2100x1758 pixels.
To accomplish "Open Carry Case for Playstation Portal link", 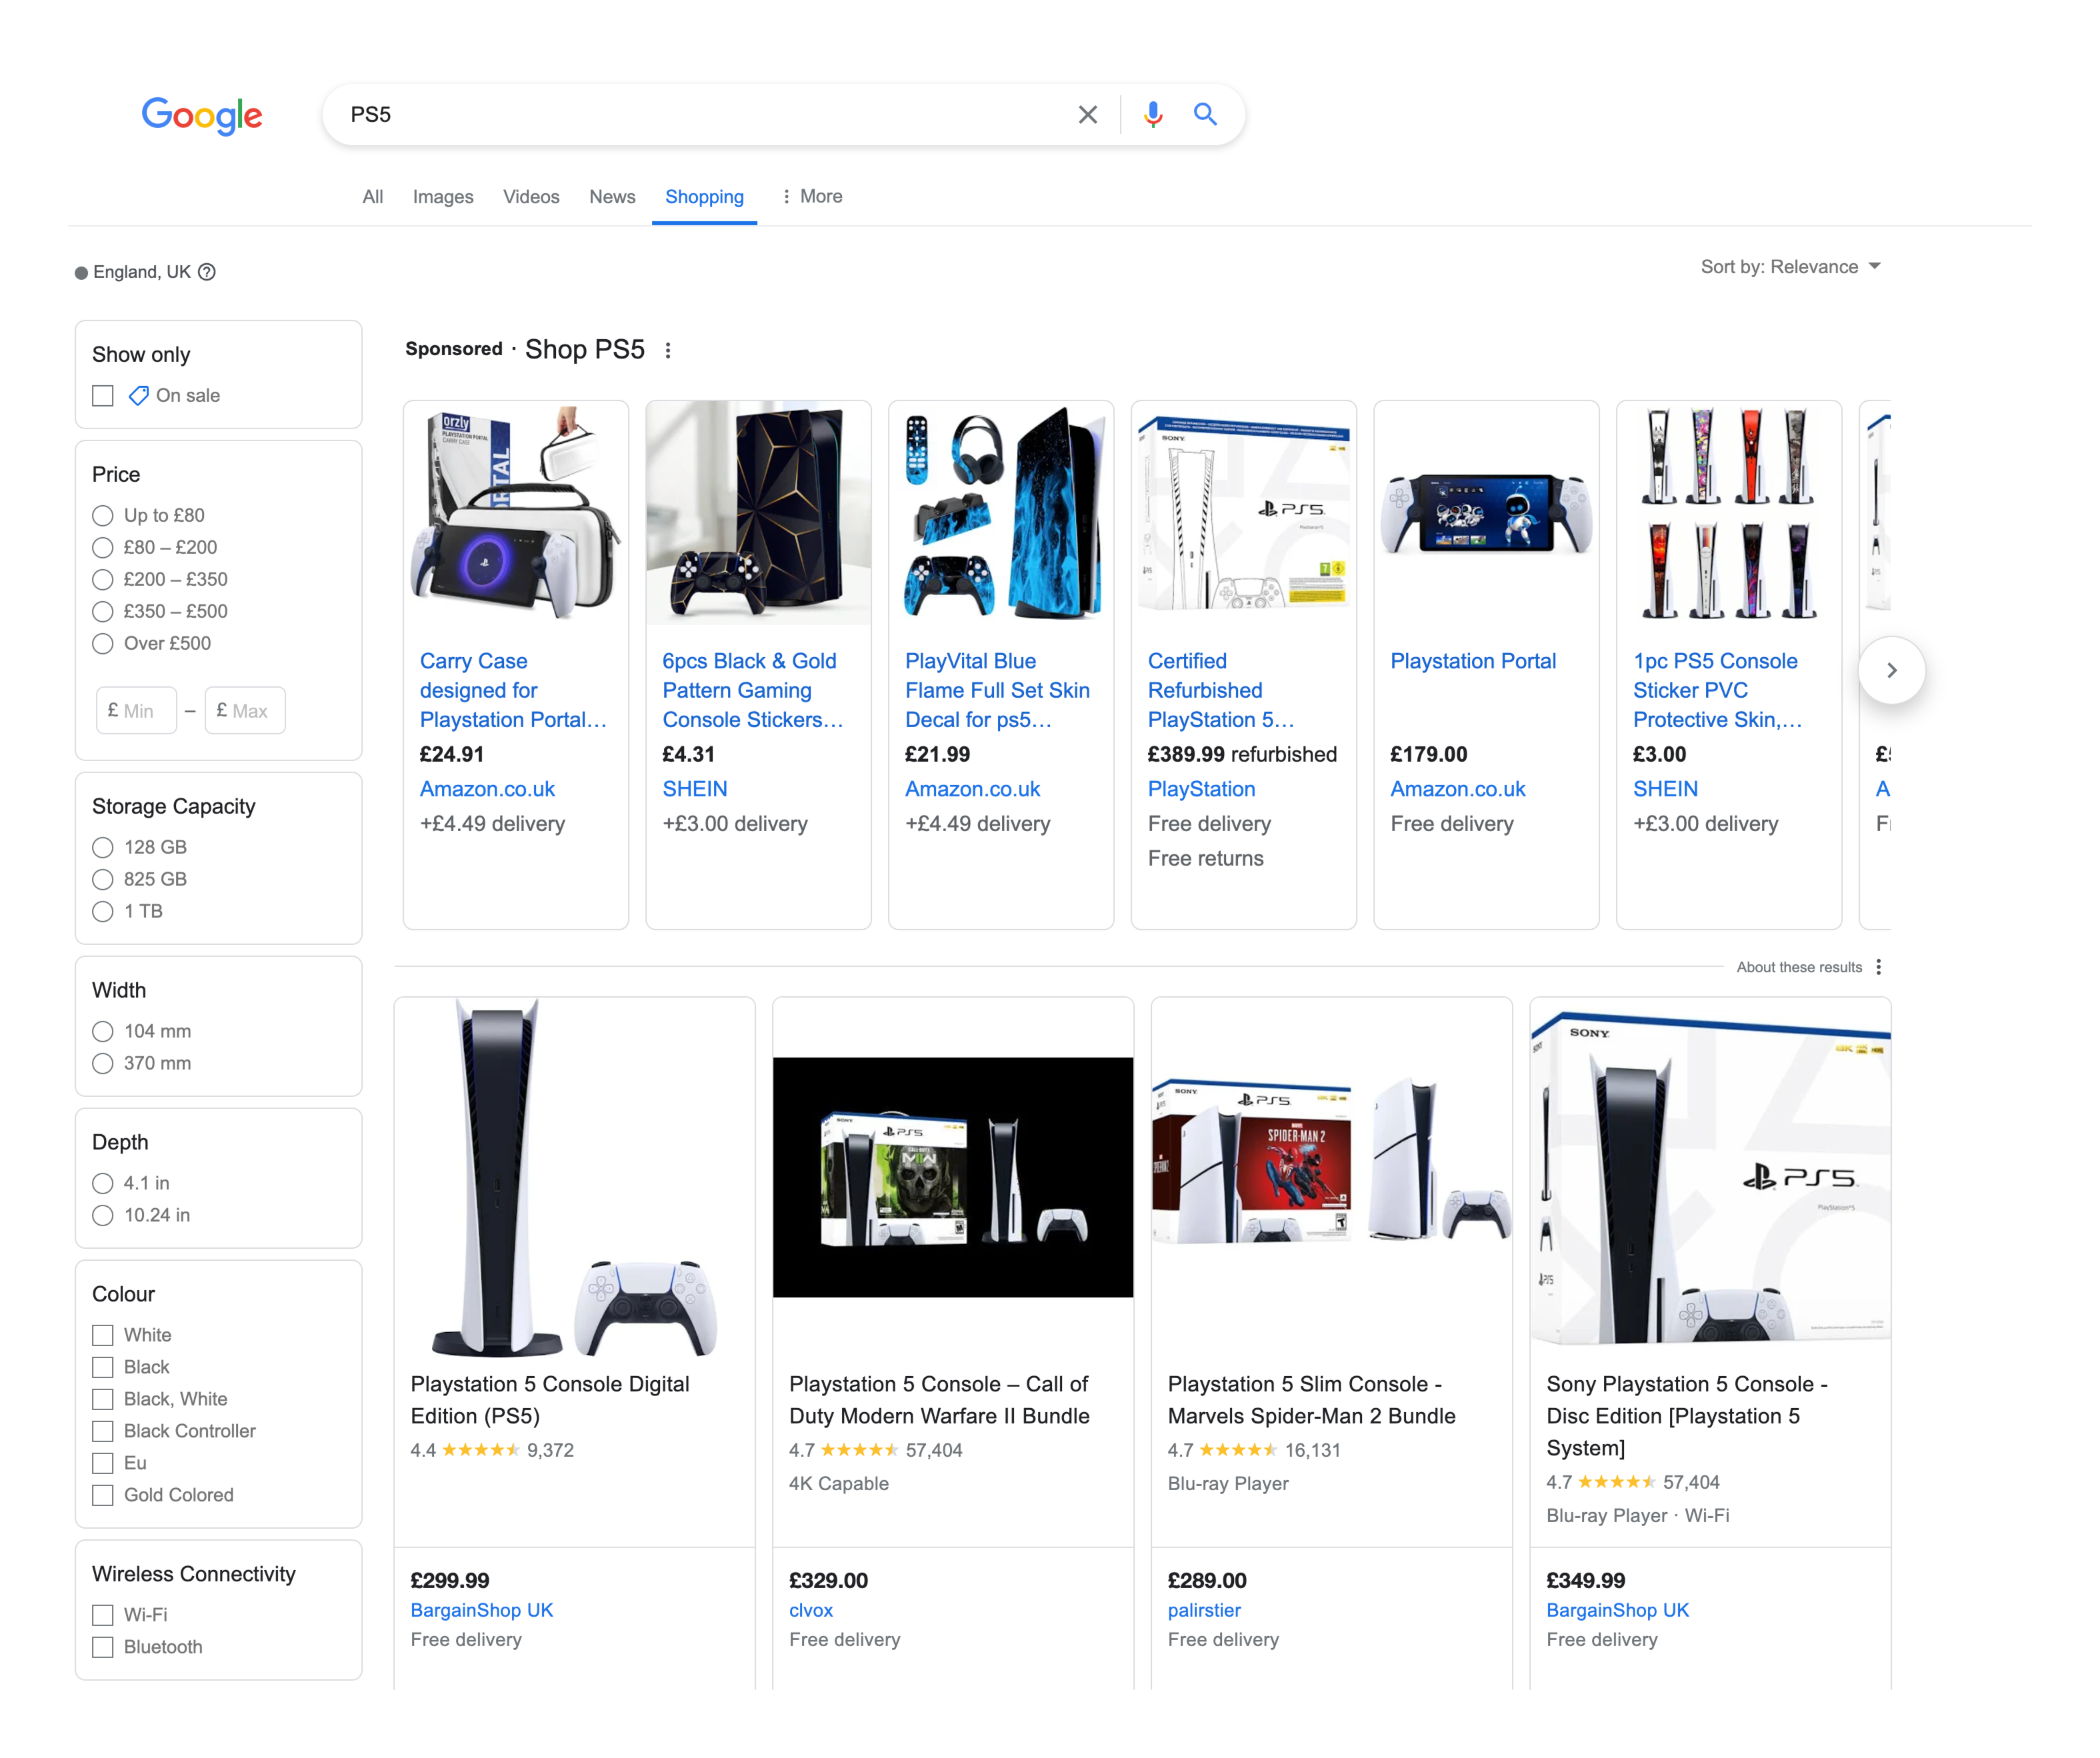I will tap(513, 690).
